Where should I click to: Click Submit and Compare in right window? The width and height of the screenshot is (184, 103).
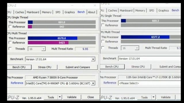(166, 67)
